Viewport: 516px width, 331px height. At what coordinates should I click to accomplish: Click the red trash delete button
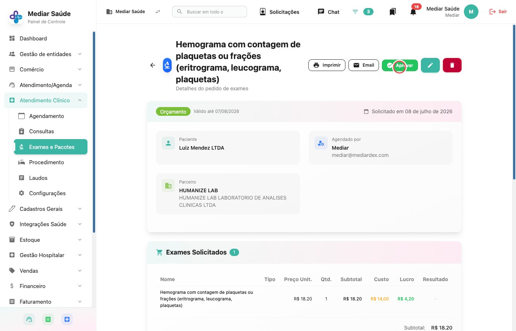point(452,65)
